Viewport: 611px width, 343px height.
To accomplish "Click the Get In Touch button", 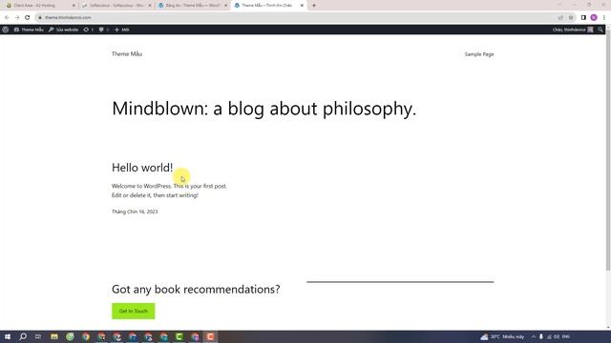I will pos(134,312).
